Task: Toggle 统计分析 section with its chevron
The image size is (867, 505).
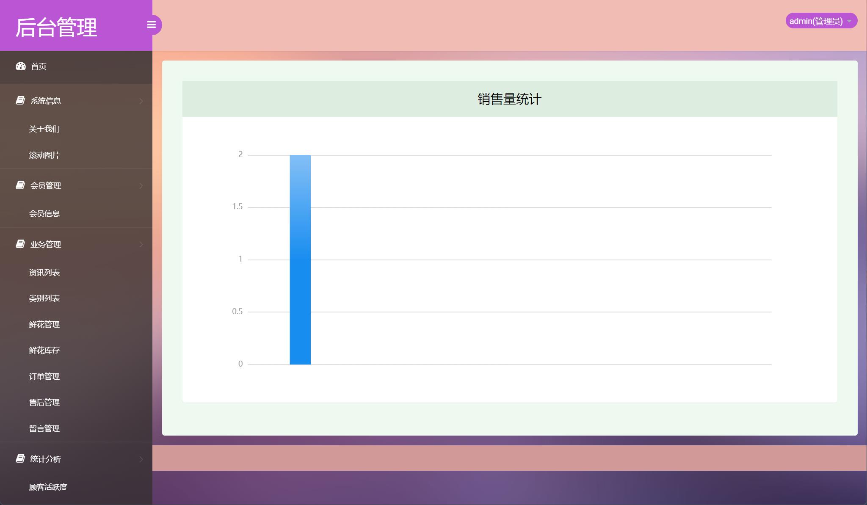Action: click(141, 459)
